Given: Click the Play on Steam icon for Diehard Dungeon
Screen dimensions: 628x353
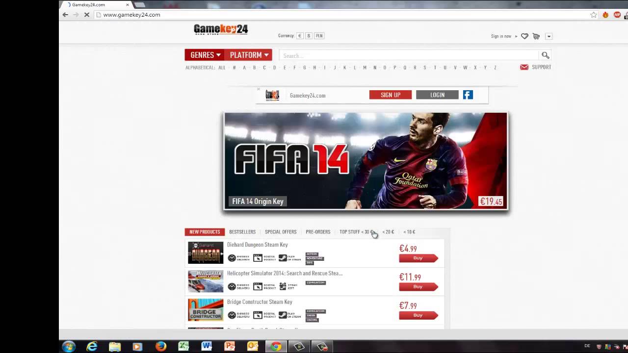Looking at the screenshot, I should [290, 258].
